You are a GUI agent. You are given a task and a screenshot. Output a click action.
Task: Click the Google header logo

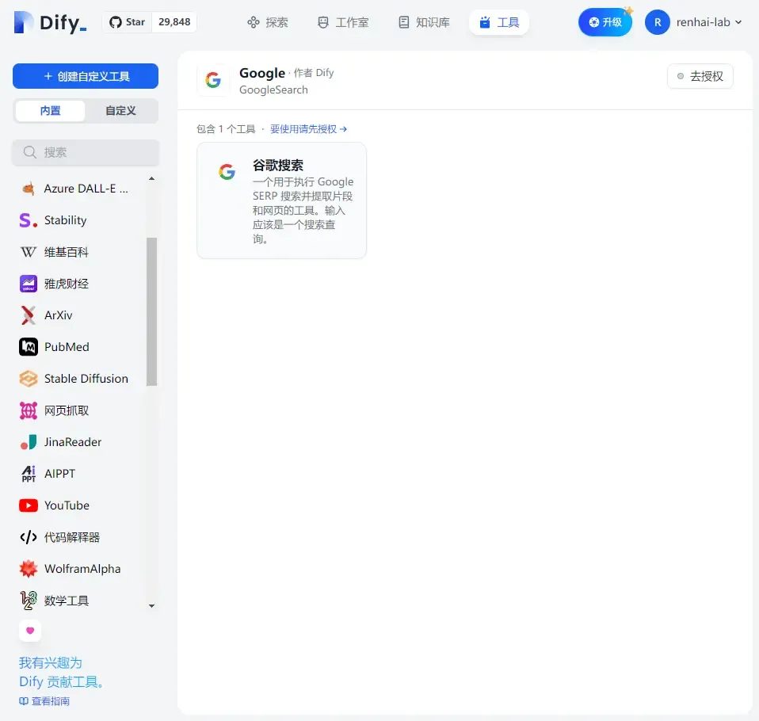pos(213,80)
